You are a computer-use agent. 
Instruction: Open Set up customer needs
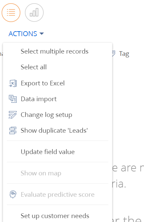coord(58,216)
